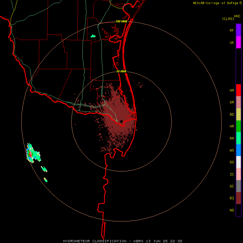Click the HA legend label

(232, 90)
